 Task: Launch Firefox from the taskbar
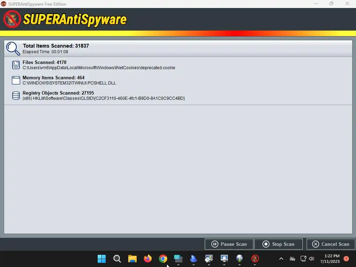147,259
